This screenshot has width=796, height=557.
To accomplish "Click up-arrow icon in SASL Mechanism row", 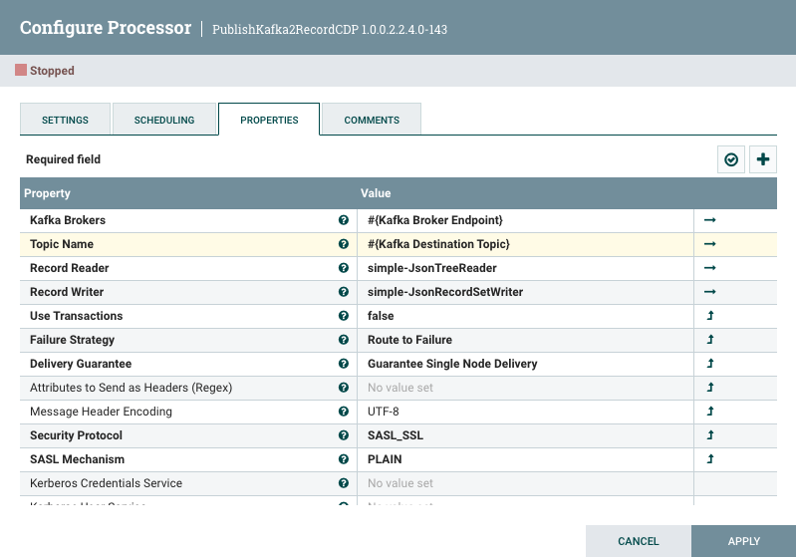I will pos(710,459).
